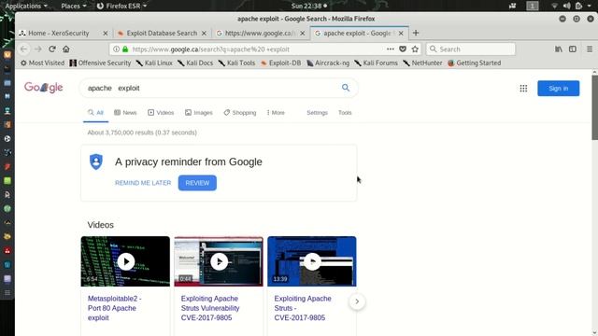Click the green padlock site security icon
The height and width of the screenshot is (336, 598).
tap(125, 49)
